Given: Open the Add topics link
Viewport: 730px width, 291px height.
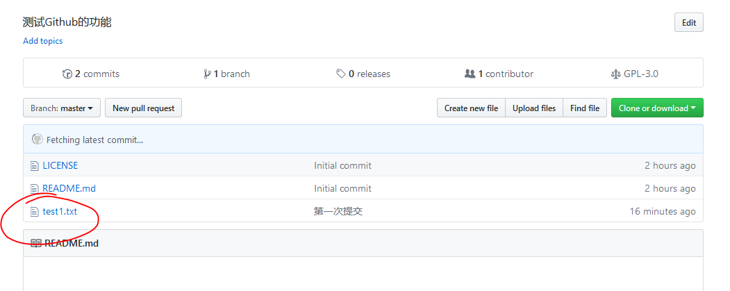Looking at the screenshot, I should (43, 41).
